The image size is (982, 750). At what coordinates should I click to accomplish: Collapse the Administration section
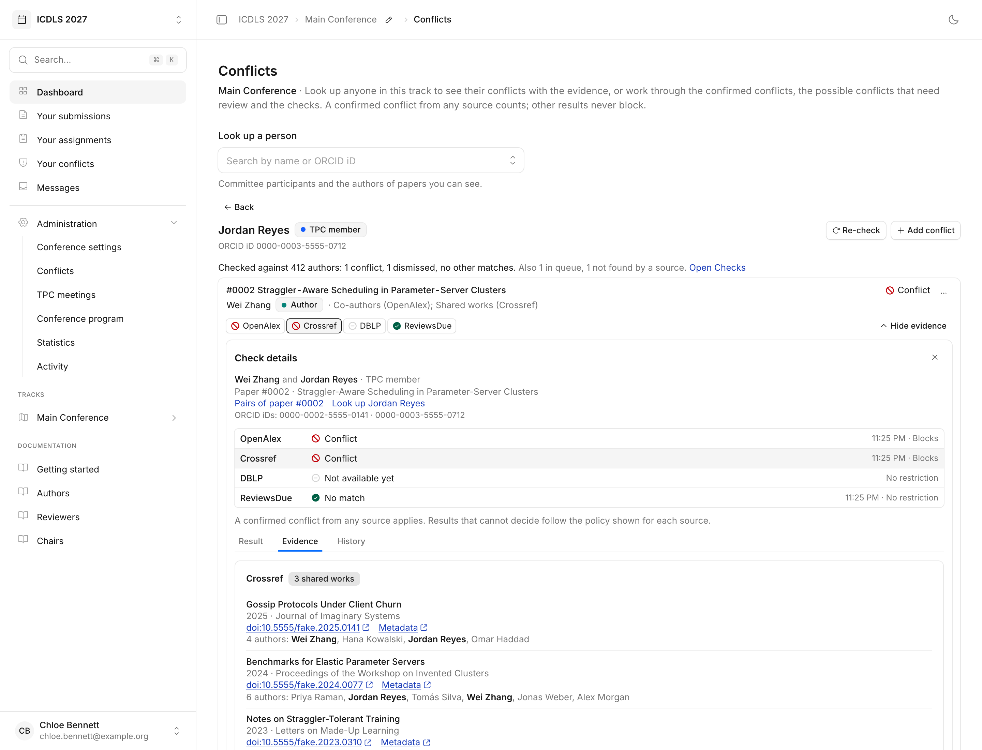point(98,224)
